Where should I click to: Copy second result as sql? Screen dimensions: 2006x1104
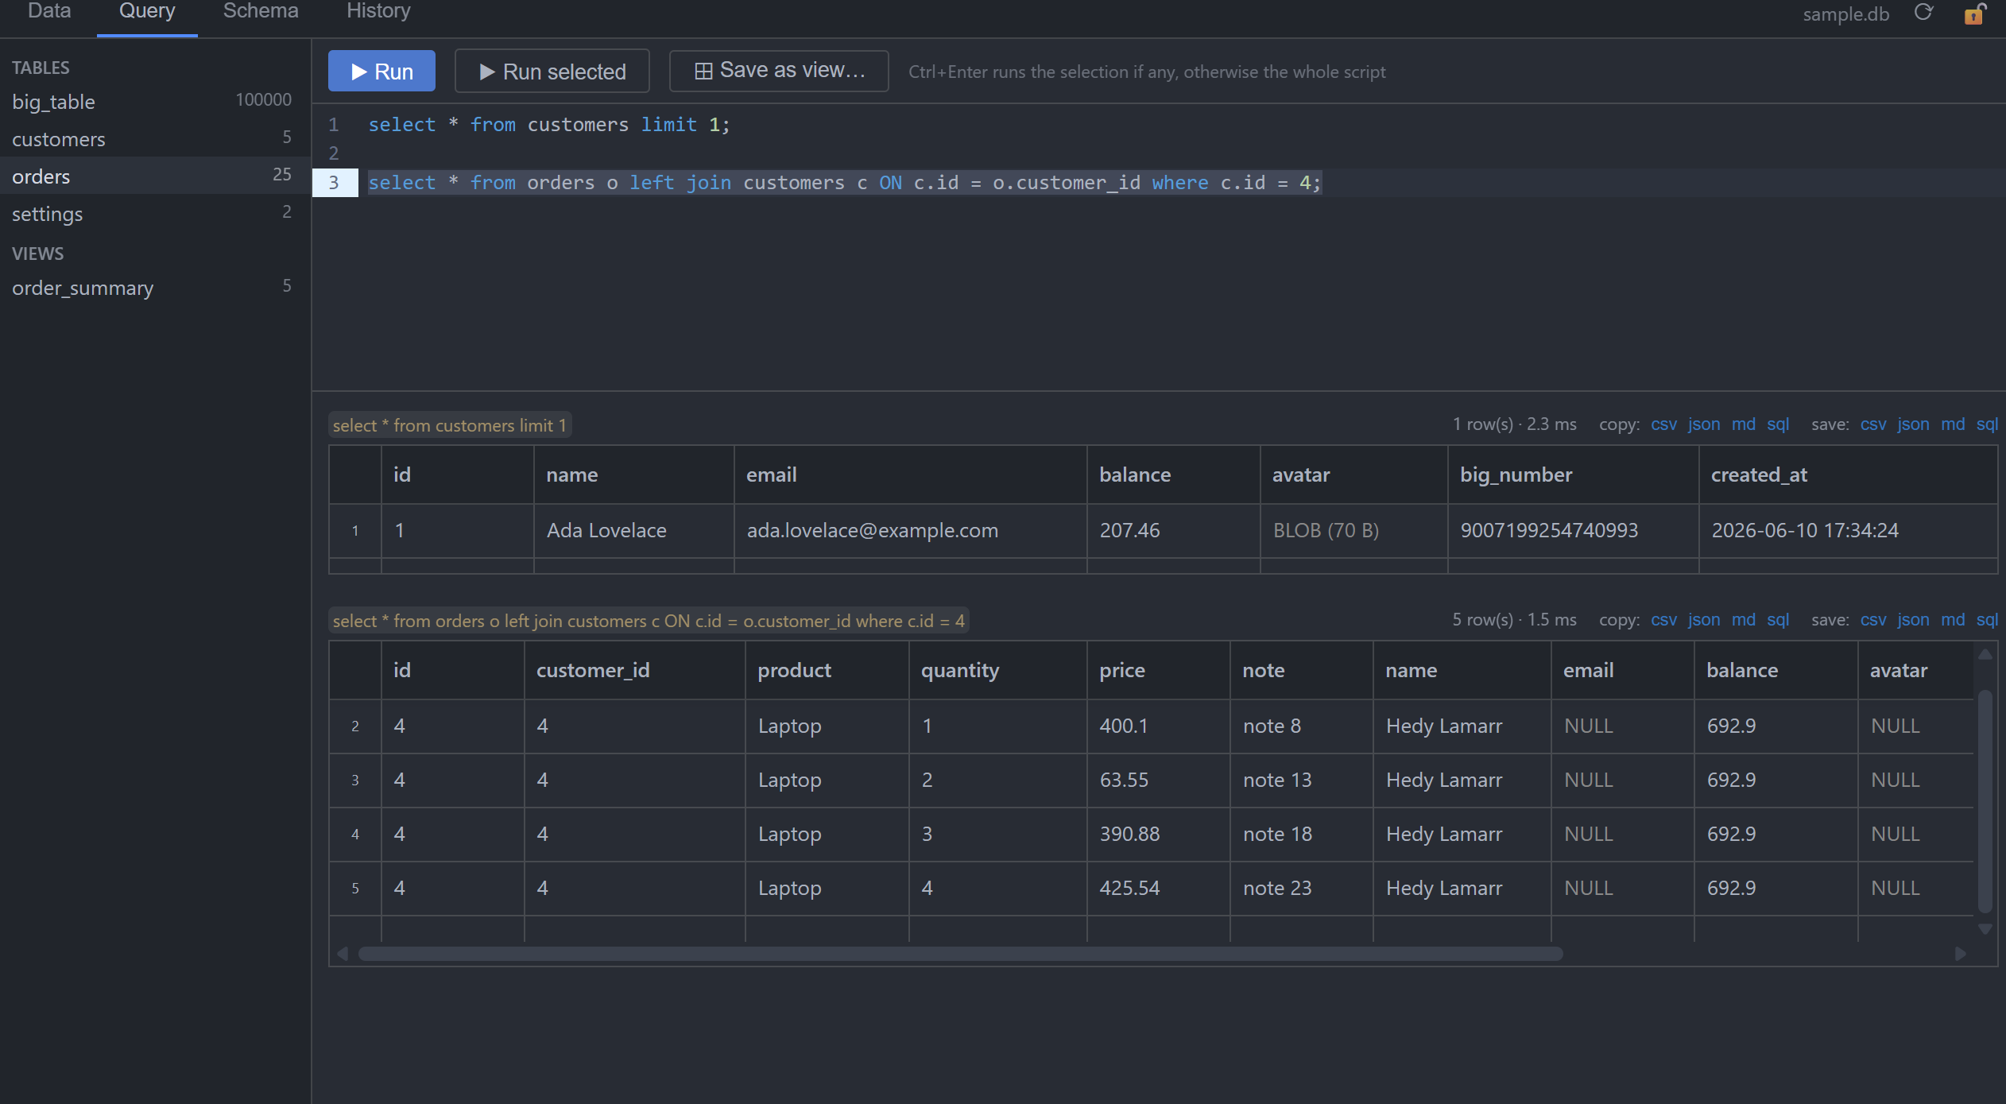click(x=1778, y=620)
